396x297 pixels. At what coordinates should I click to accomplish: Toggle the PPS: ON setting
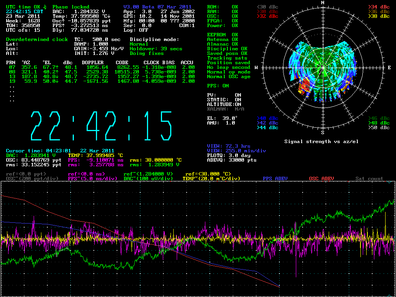tap(218, 86)
